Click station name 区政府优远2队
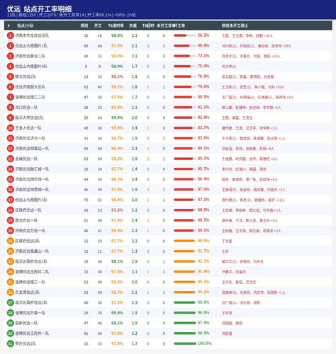This screenshot has width=336, height=354. tap(28, 241)
